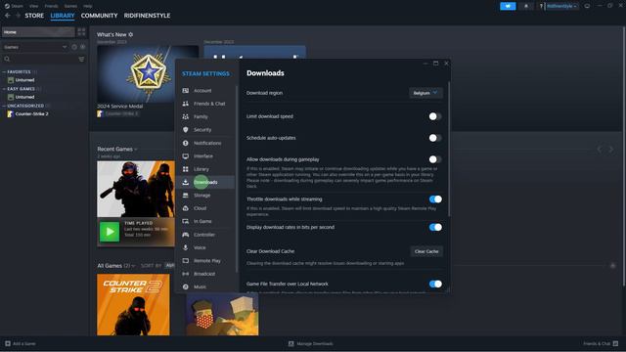Viewport: 626px width, 352px height.
Task: Click the What's New gear icon
Action: click(130, 35)
